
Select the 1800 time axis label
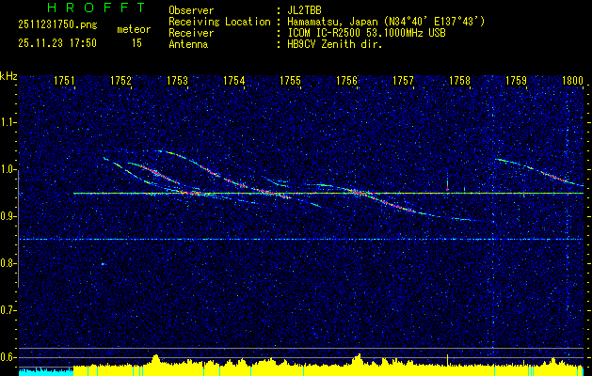(x=572, y=82)
